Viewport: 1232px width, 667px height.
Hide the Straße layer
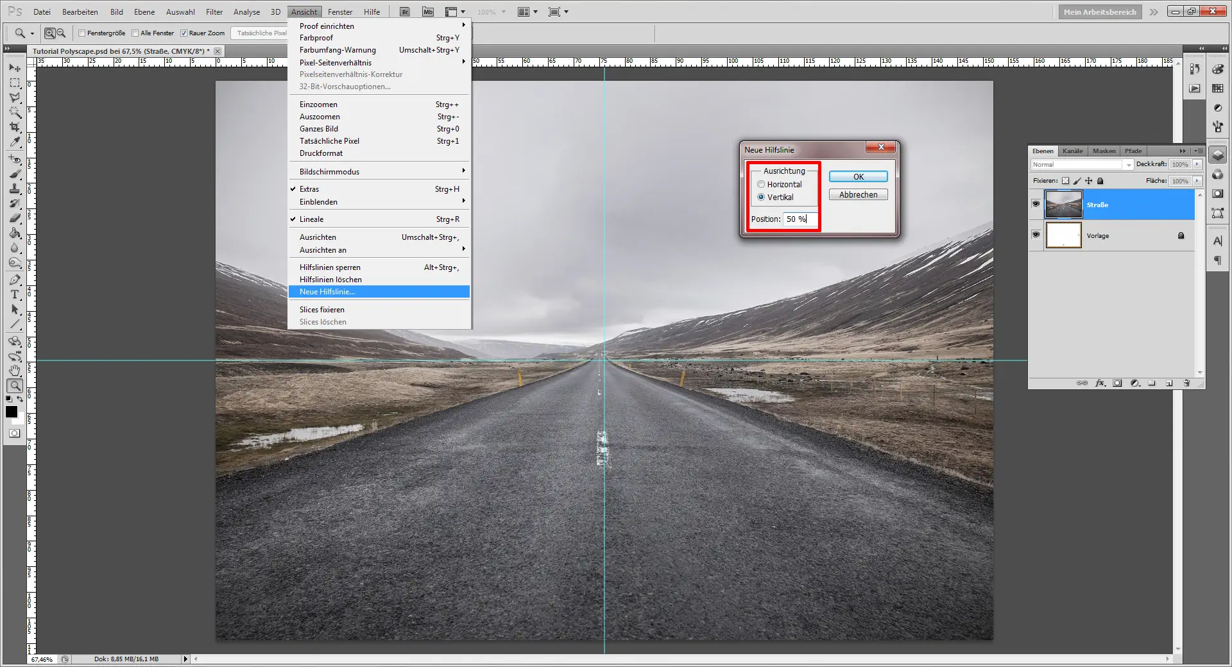1036,204
